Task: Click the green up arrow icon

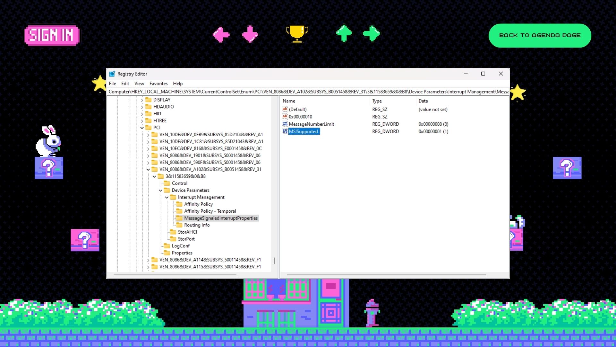Action: (344, 33)
